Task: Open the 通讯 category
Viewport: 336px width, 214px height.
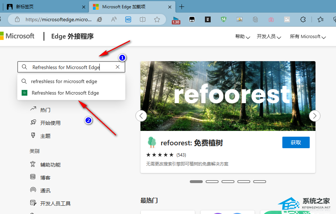Action: click(40, 191)
